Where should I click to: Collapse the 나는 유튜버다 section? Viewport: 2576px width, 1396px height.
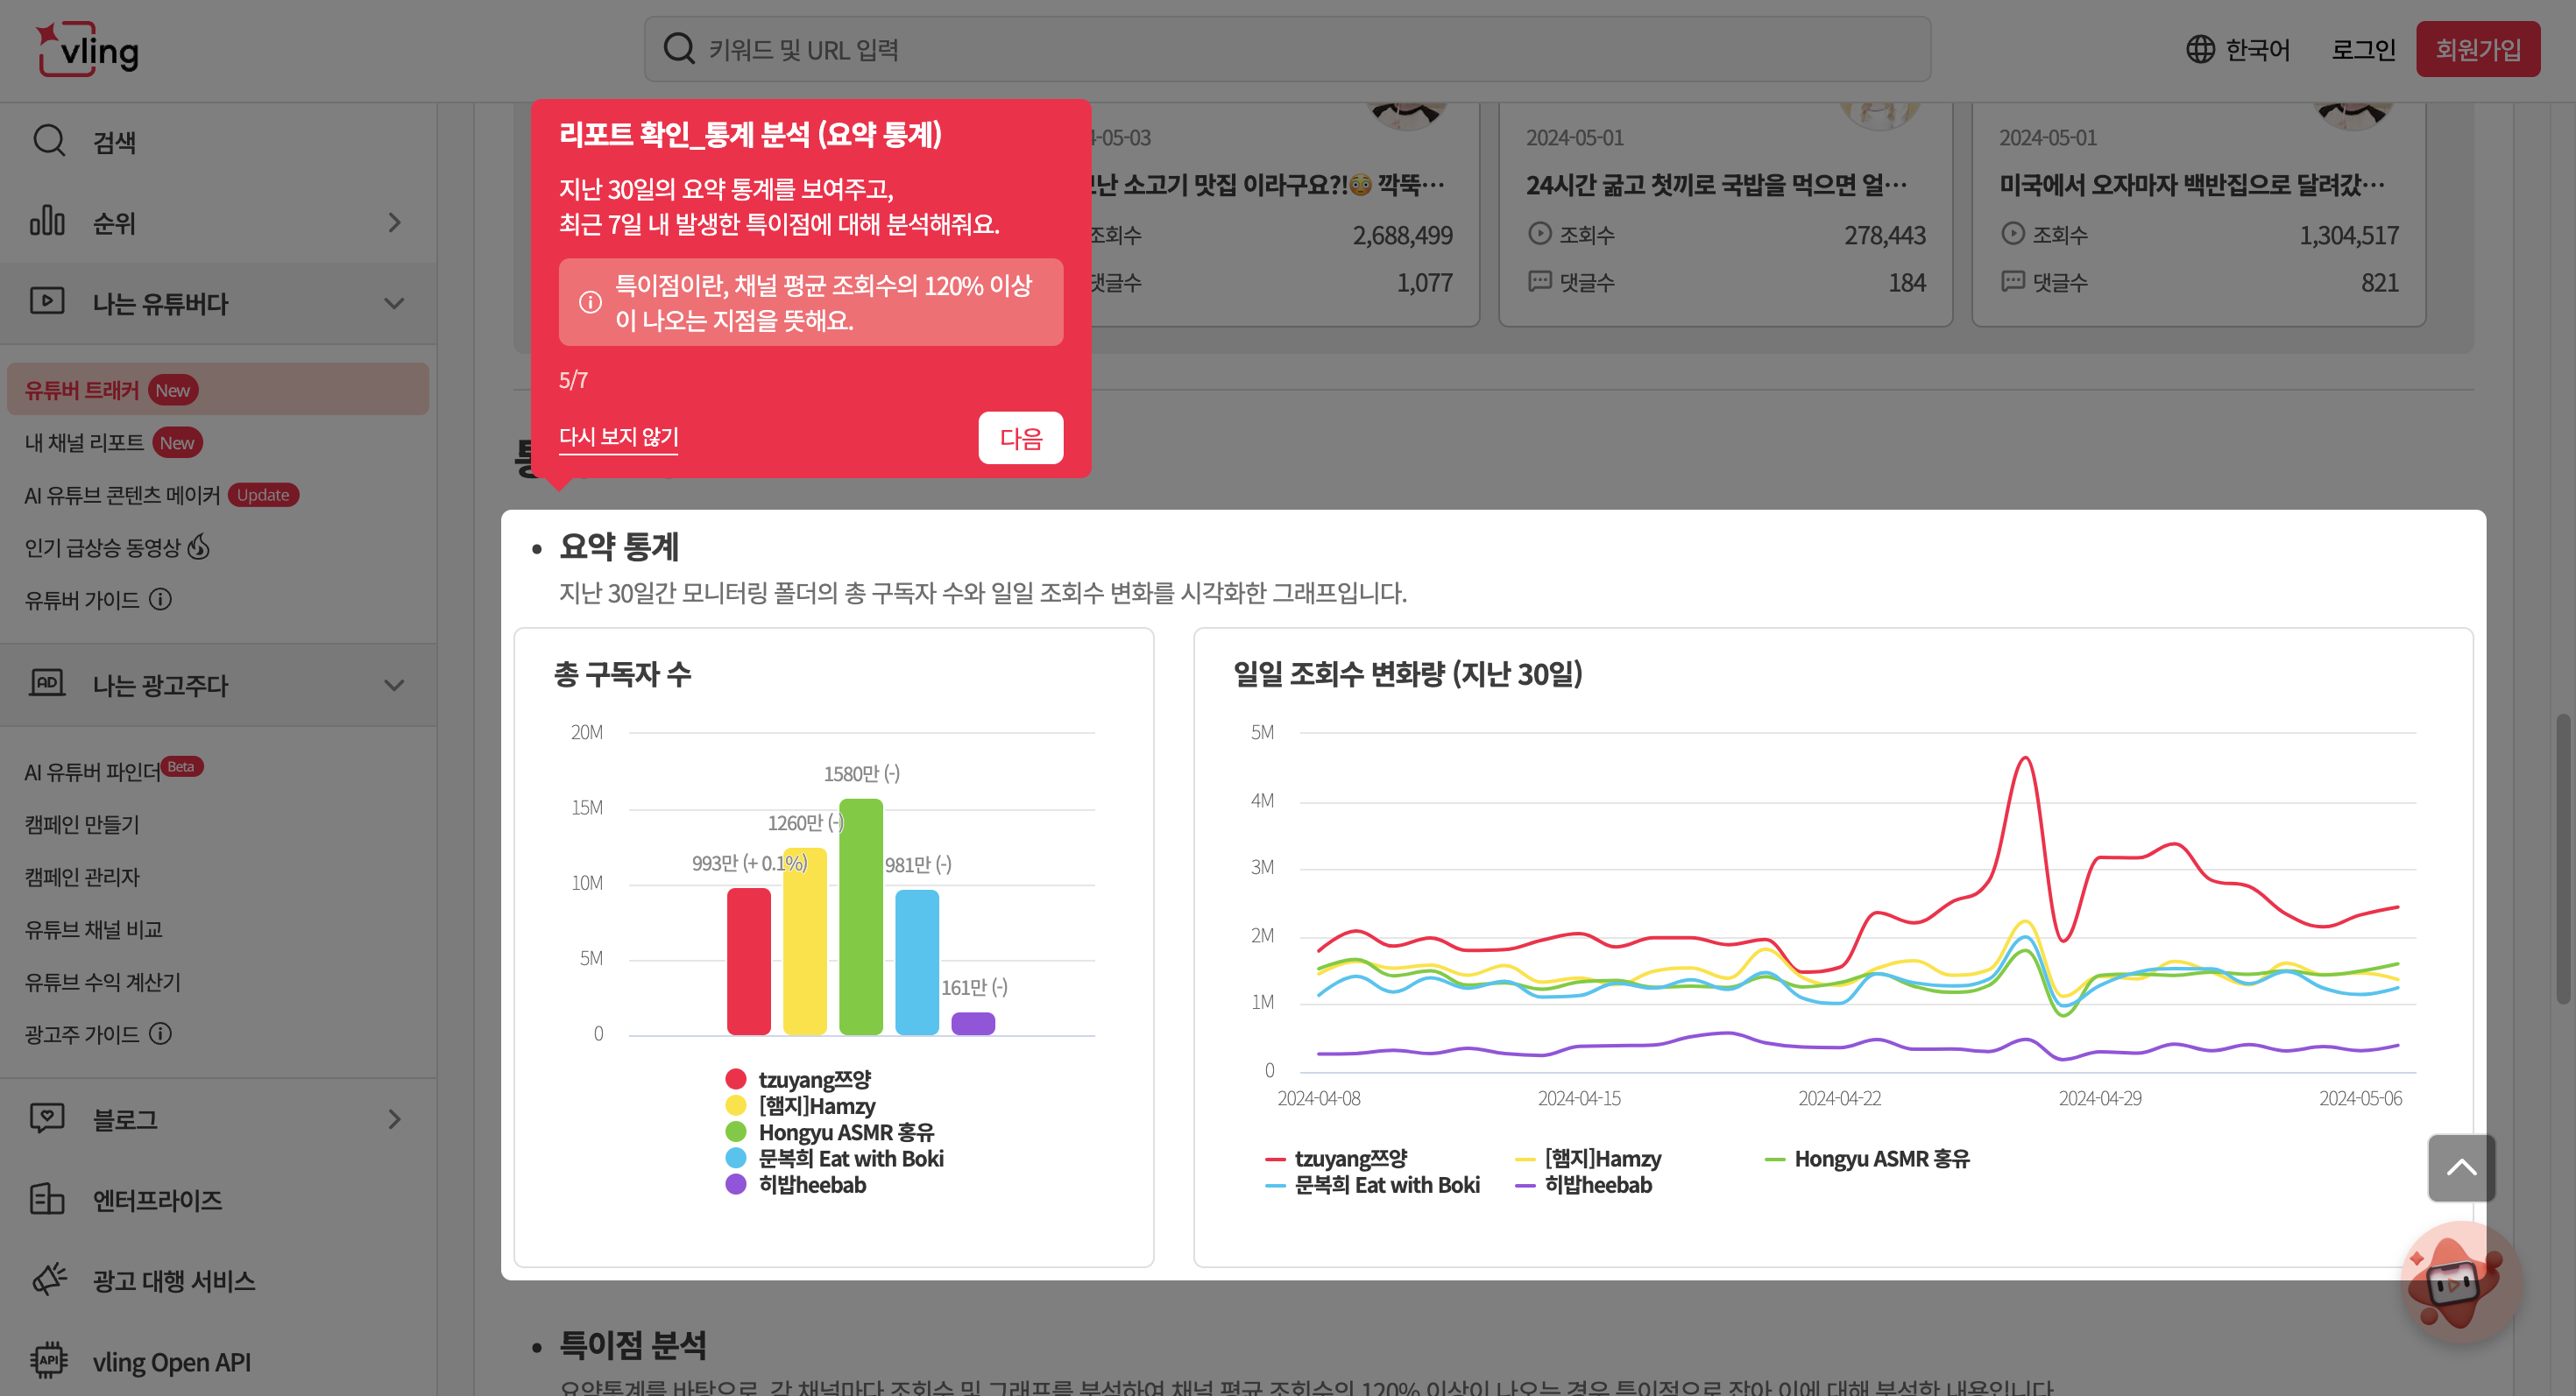(x=394, y=303)
